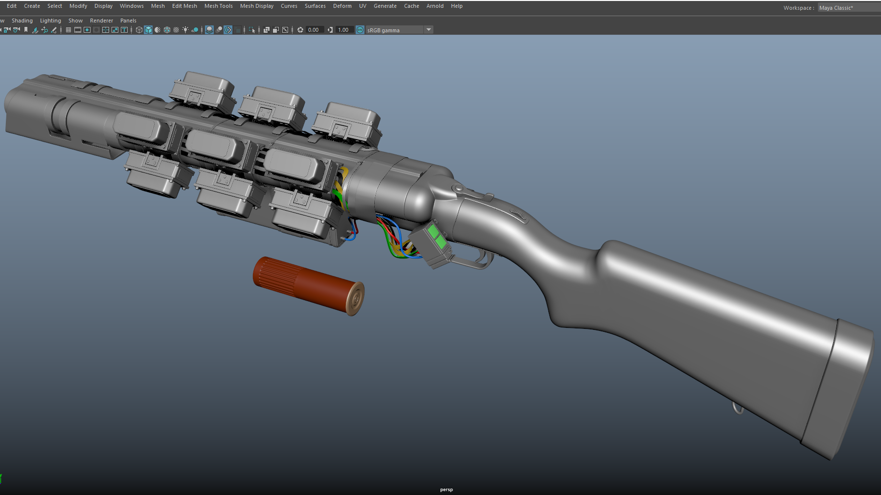Image resolution: width=881 pixels, height=495 pixels.
Task: Click the camera Bookmarks icon
Action: 26,30
